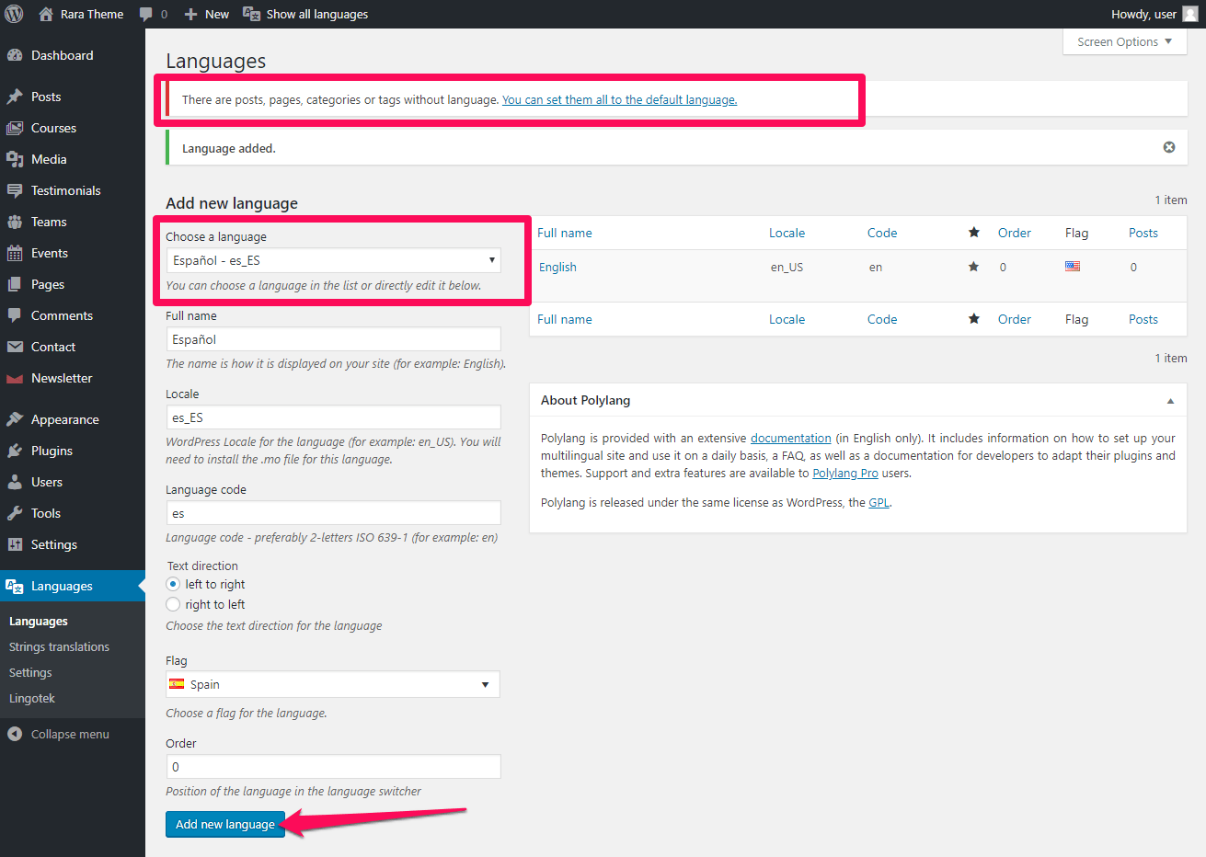
Task: Click the Rara Theme home icon
Action: tap(46, 14)
